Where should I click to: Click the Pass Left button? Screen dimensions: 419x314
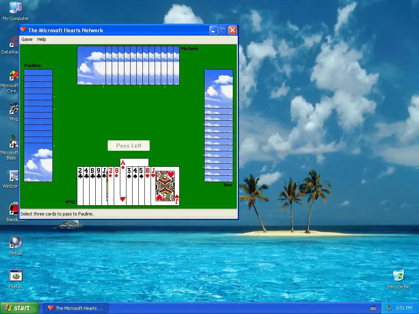128,146
